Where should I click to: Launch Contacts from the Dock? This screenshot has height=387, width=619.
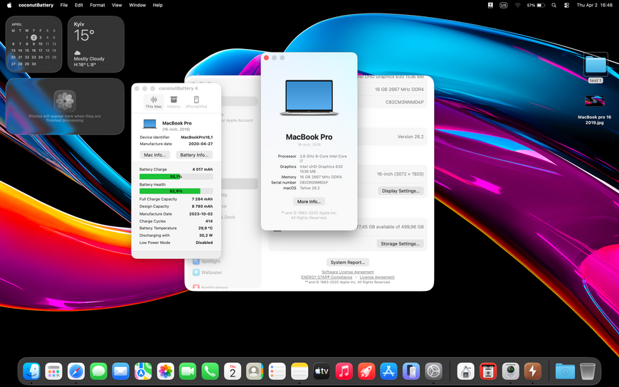(255, 371)
